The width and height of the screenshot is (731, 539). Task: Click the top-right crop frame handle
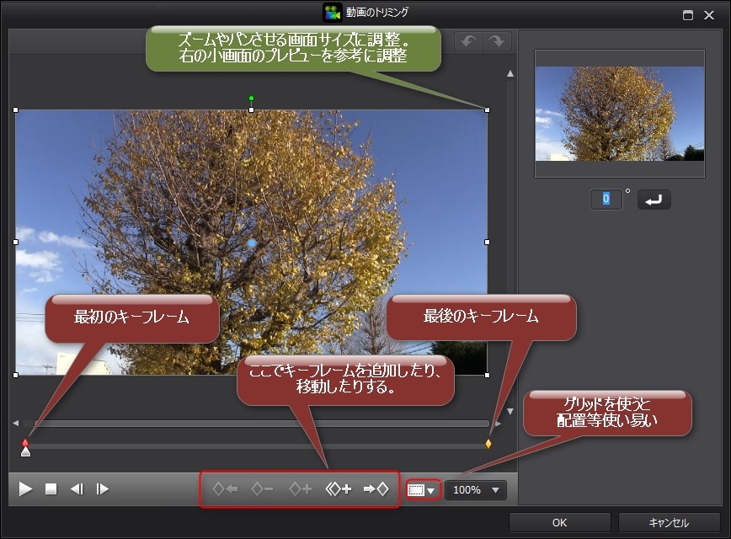[x=487, y=110]
